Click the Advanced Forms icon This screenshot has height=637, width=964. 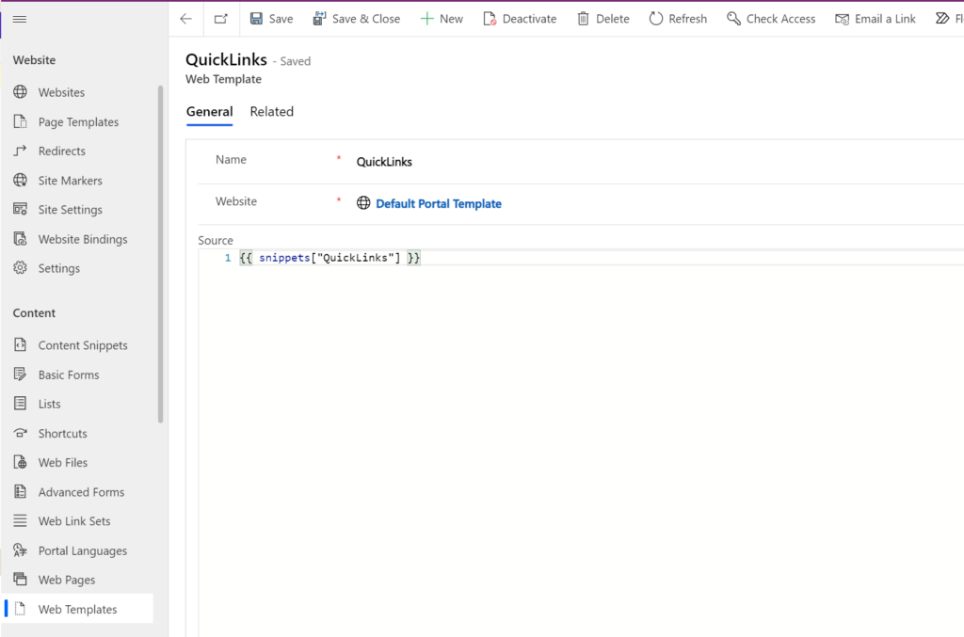[21, 491]
